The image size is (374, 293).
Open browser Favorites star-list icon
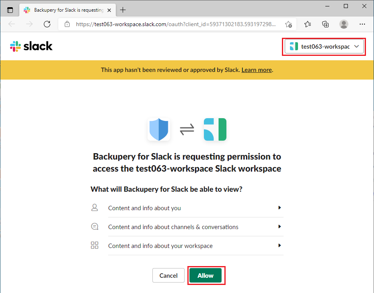click(308, 24)
